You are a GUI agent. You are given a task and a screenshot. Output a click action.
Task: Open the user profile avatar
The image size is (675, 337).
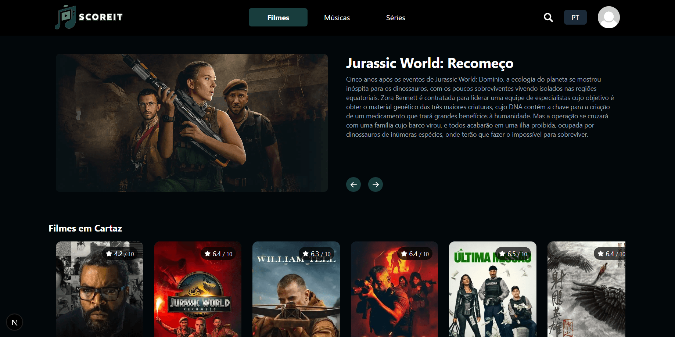coord(608,17)
